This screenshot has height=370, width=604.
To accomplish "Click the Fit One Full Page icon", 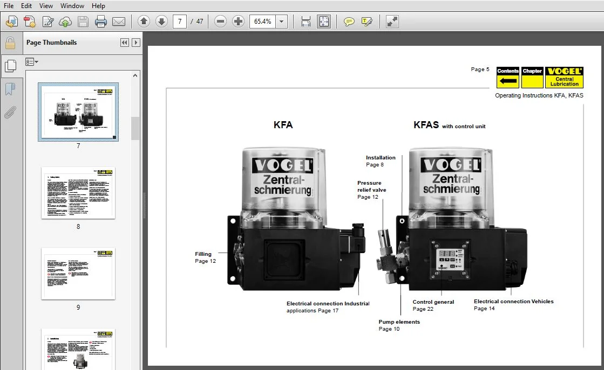I will coord(324,22).
